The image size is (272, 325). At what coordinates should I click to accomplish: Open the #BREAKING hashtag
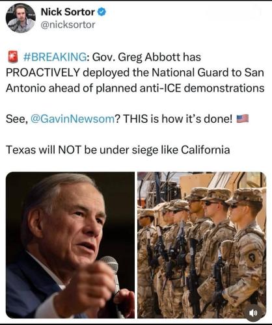[x=55, y=57]
